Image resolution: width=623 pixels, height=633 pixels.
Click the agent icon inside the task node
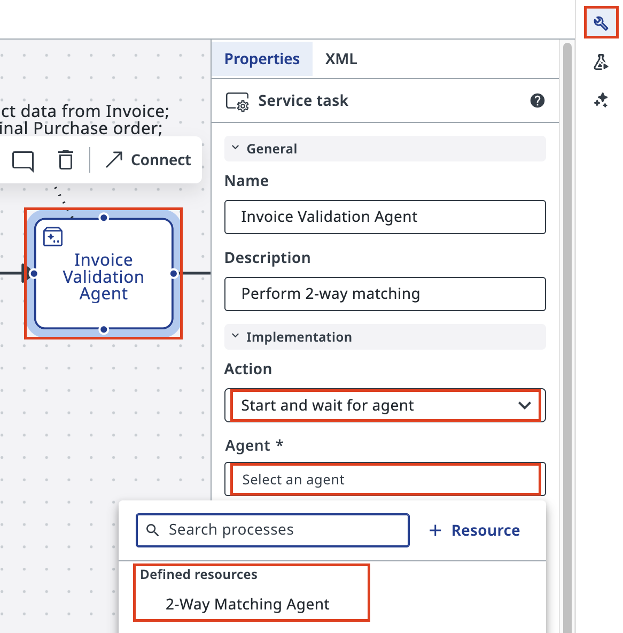[53, 236]
